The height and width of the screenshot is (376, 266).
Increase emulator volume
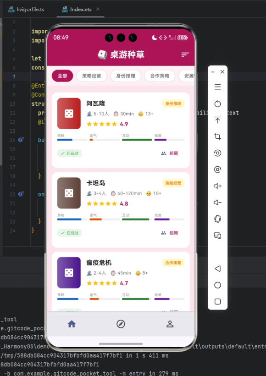(x=217, y=186)
